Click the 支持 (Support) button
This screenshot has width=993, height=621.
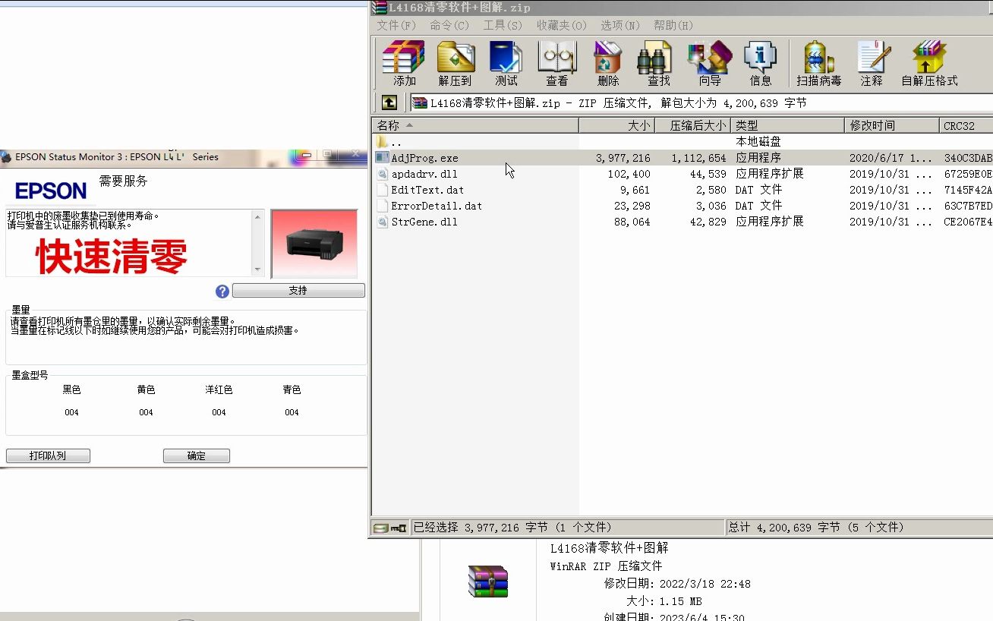coord(298,291)
